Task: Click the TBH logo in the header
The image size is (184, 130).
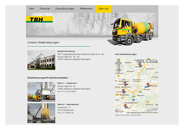Action: click(39, 19)
